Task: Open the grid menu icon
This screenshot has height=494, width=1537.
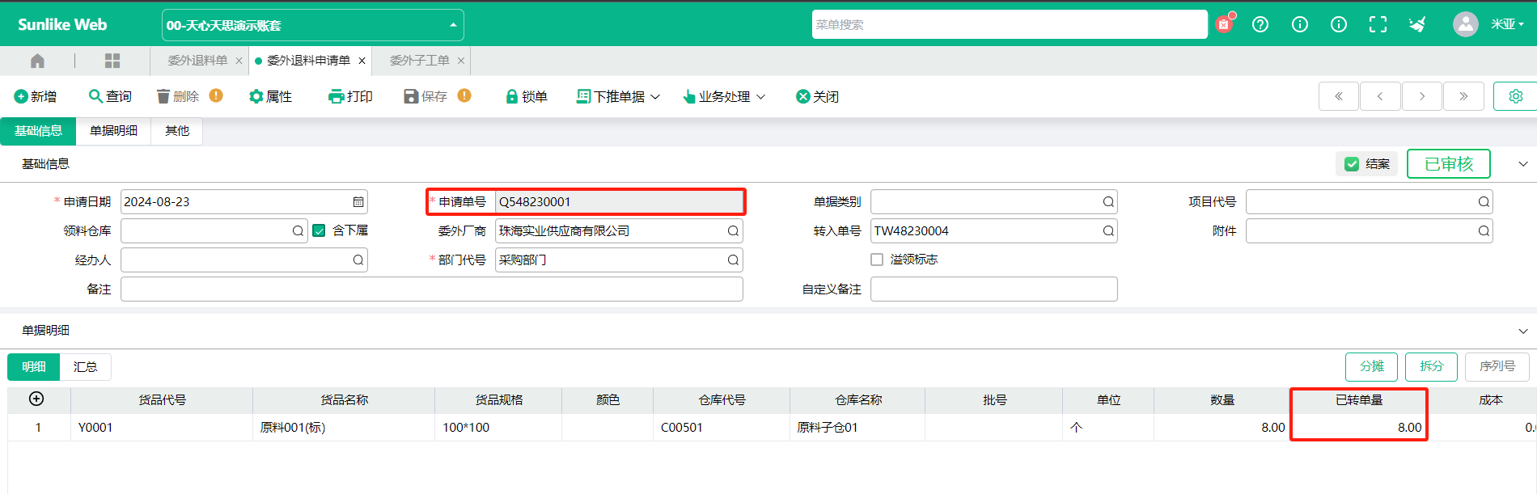Action: click(x=112, y=61)
